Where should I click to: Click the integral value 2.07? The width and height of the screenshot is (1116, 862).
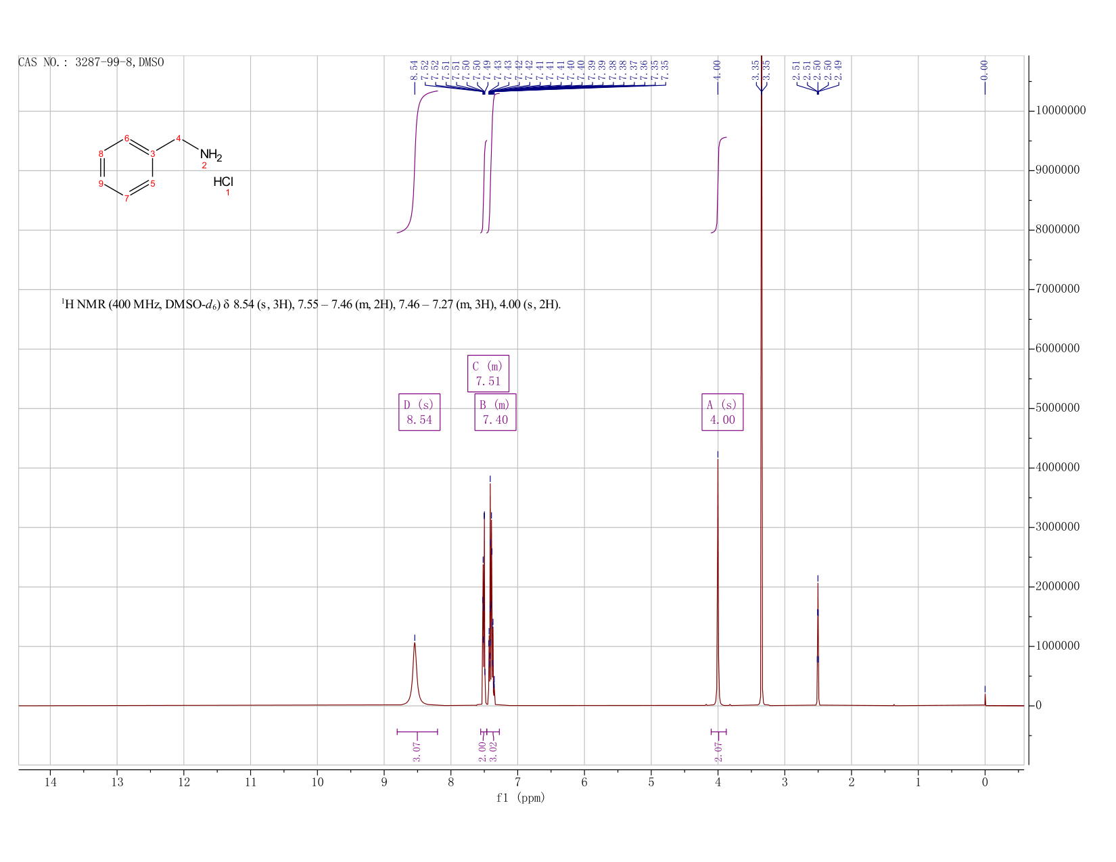click(x=718, y=751)
